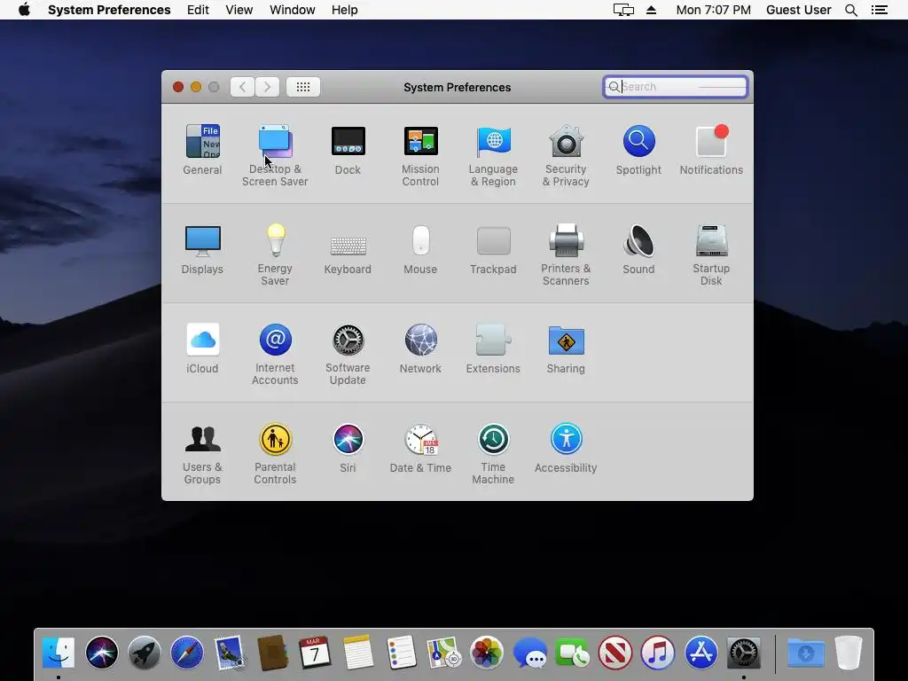Show all preferences with grid button
The image size is (908, 681).
point(303,87)
